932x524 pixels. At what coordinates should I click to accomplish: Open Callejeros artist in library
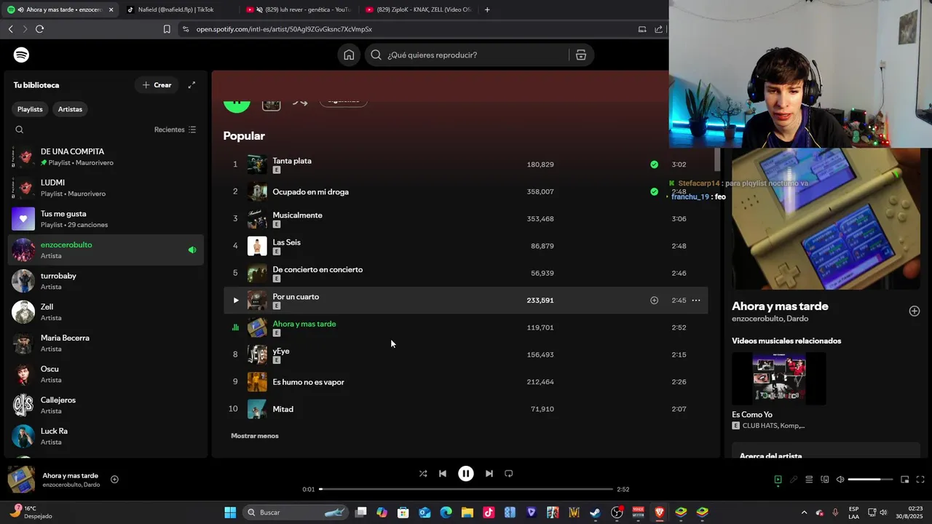[106, 405]
